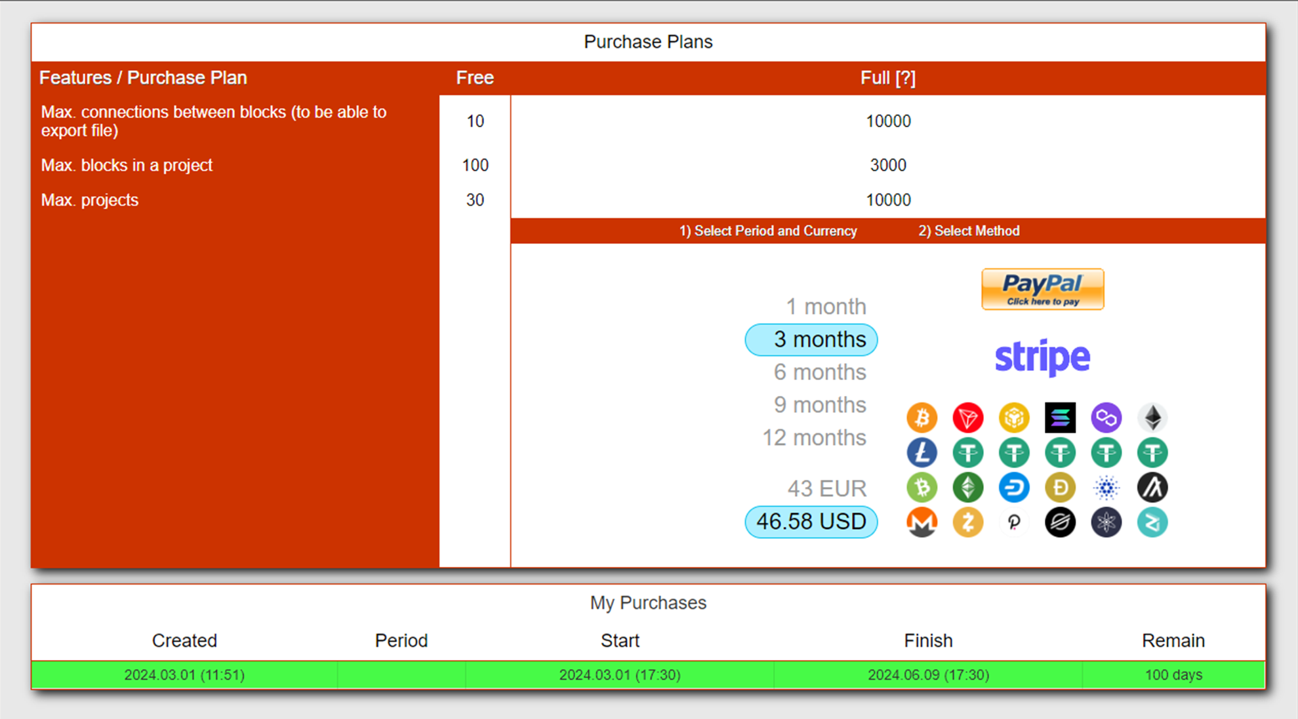
Task: Select the blue Dash coin icon
Action: pyautogui.click(x=1014, y=488)
